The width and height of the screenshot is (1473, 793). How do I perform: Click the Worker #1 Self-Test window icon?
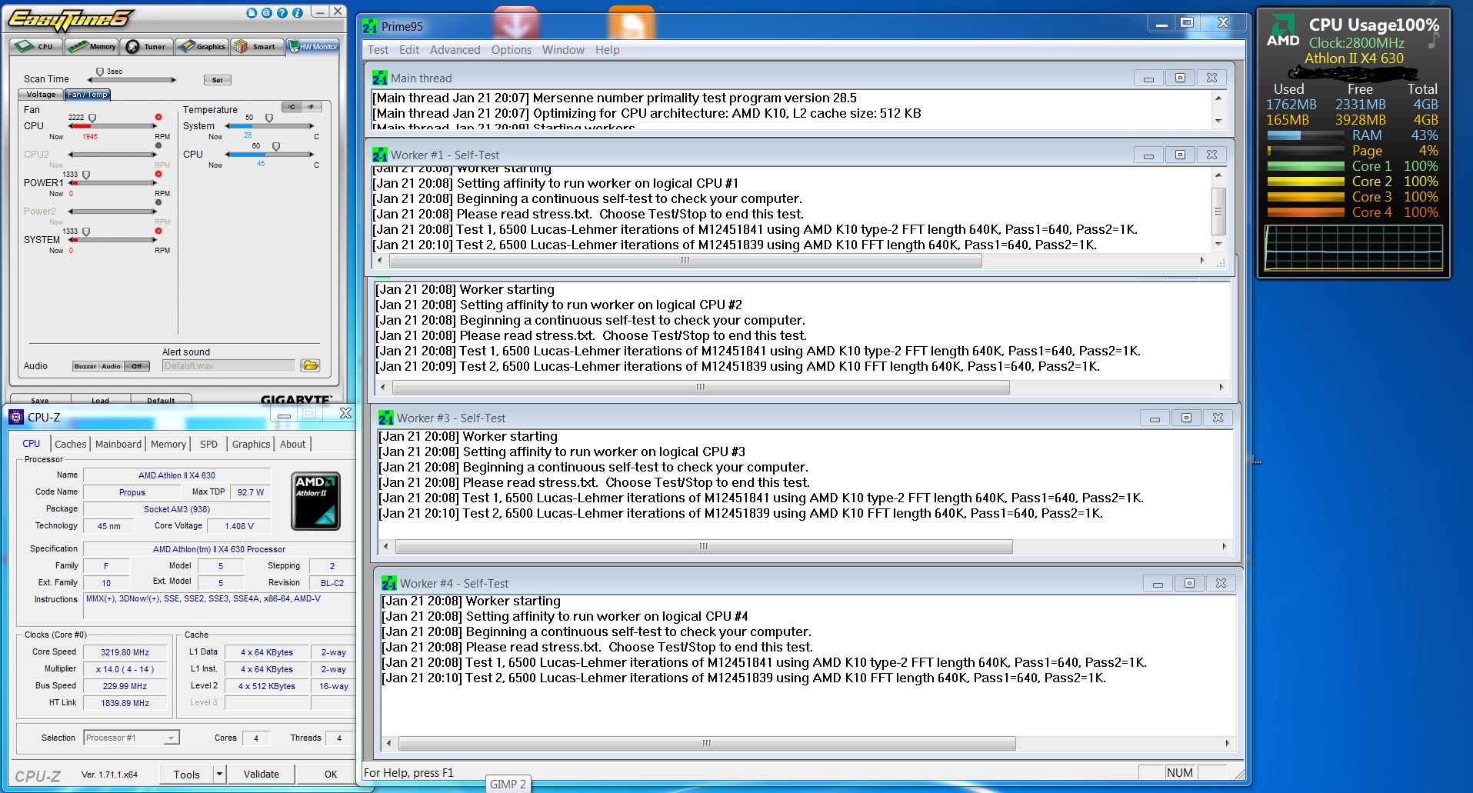(x=380, y=155)
